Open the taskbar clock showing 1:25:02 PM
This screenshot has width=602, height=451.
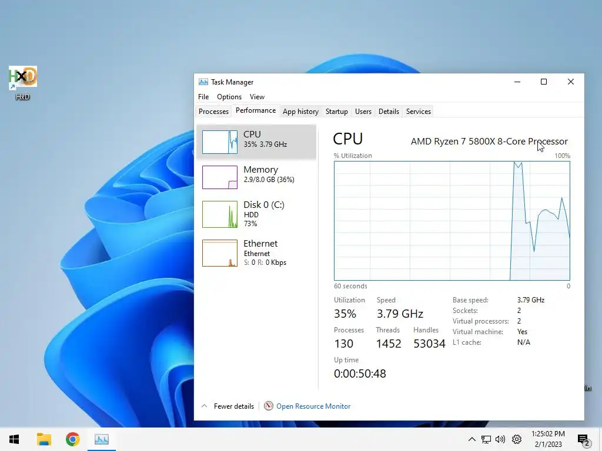(548, 434)
